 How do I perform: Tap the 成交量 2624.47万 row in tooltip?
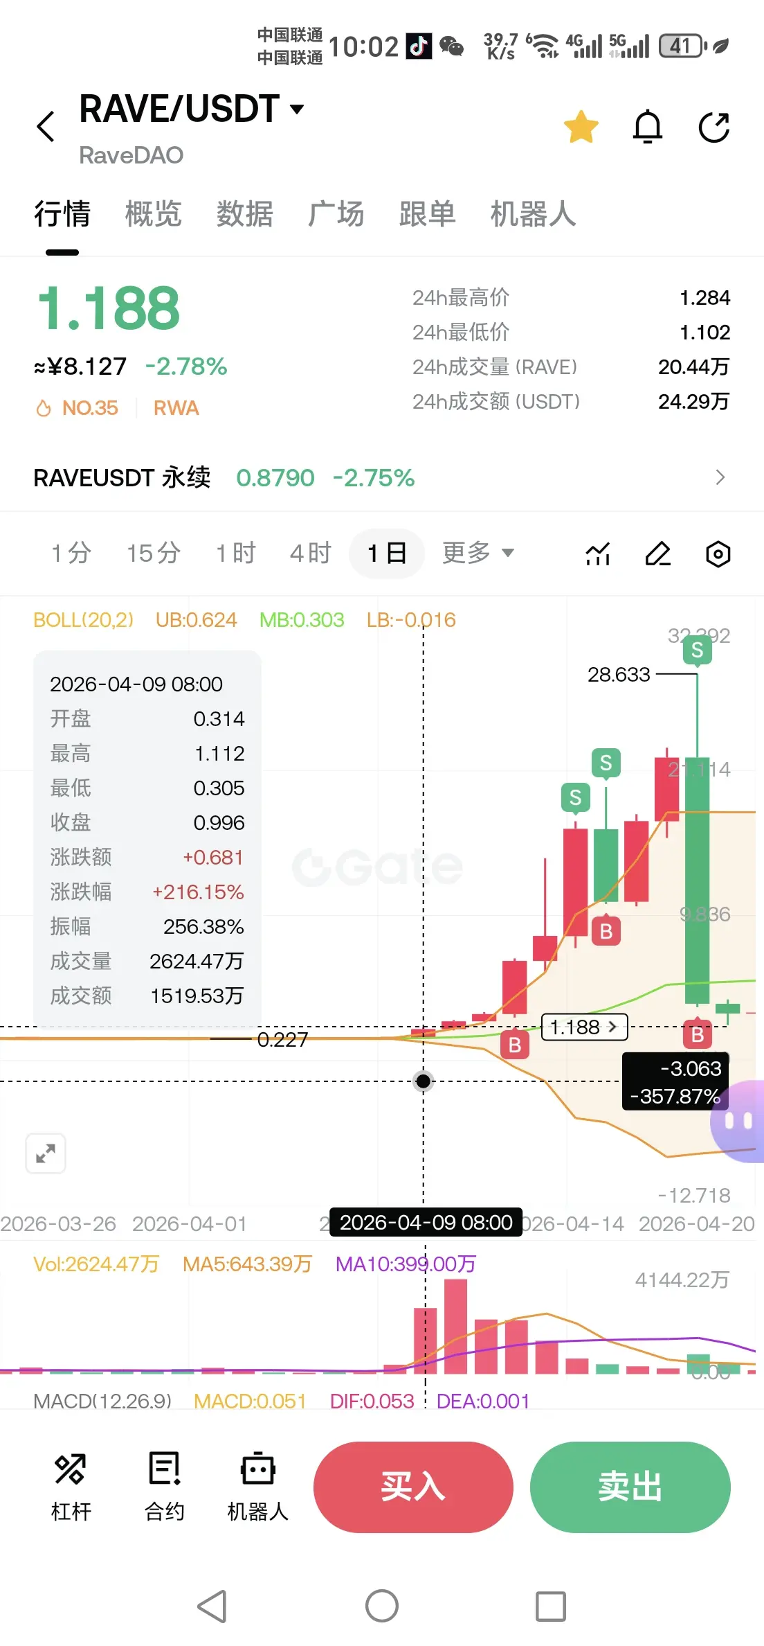click(147, 961)
